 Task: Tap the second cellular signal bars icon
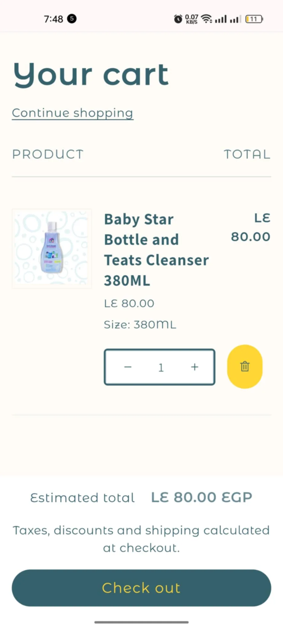pos(235,19)
